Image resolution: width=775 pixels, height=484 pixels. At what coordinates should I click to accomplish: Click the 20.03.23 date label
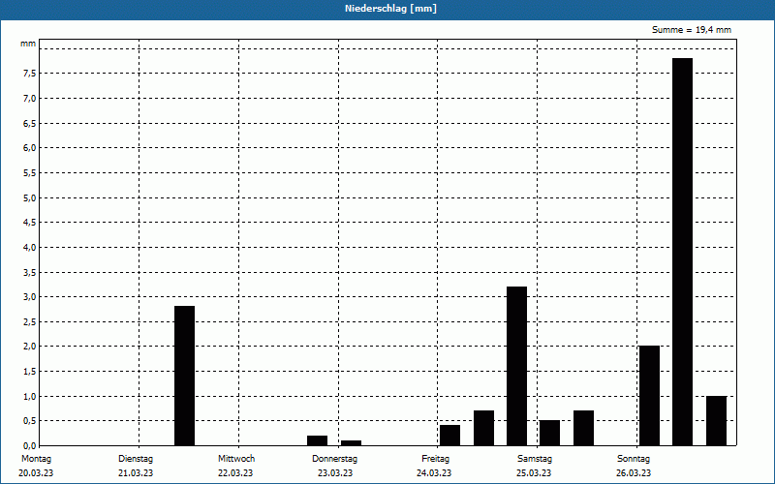[36, 473]
